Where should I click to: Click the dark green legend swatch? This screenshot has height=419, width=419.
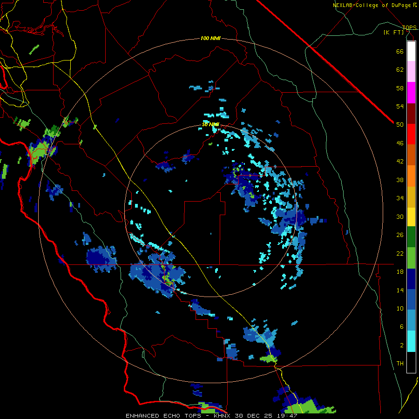coord(411,237)
